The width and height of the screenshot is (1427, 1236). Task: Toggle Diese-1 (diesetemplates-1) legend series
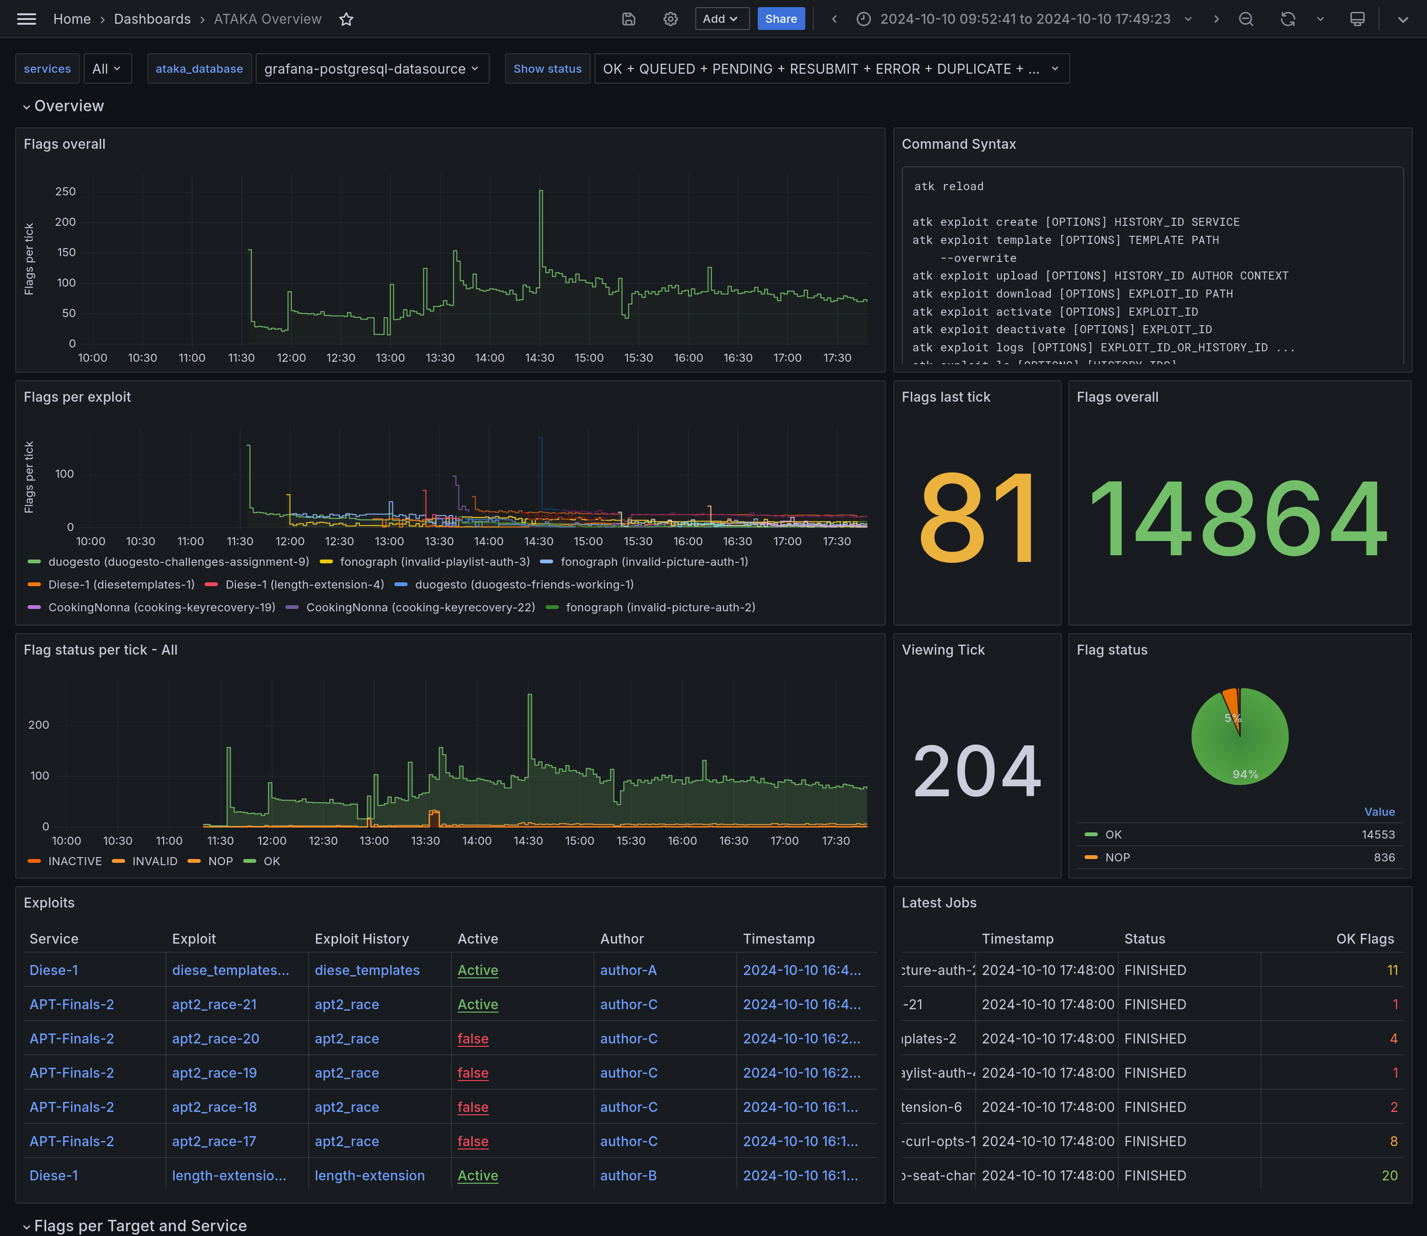(121, 585)
